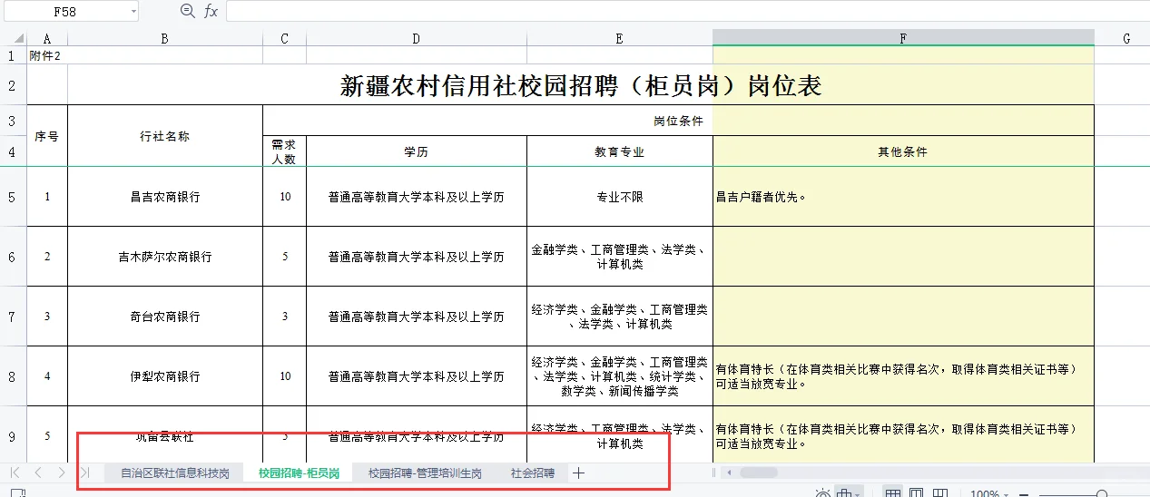The width and height of the screenshot is (1150, 497).
Task: Select column C header
Action: 285,38
